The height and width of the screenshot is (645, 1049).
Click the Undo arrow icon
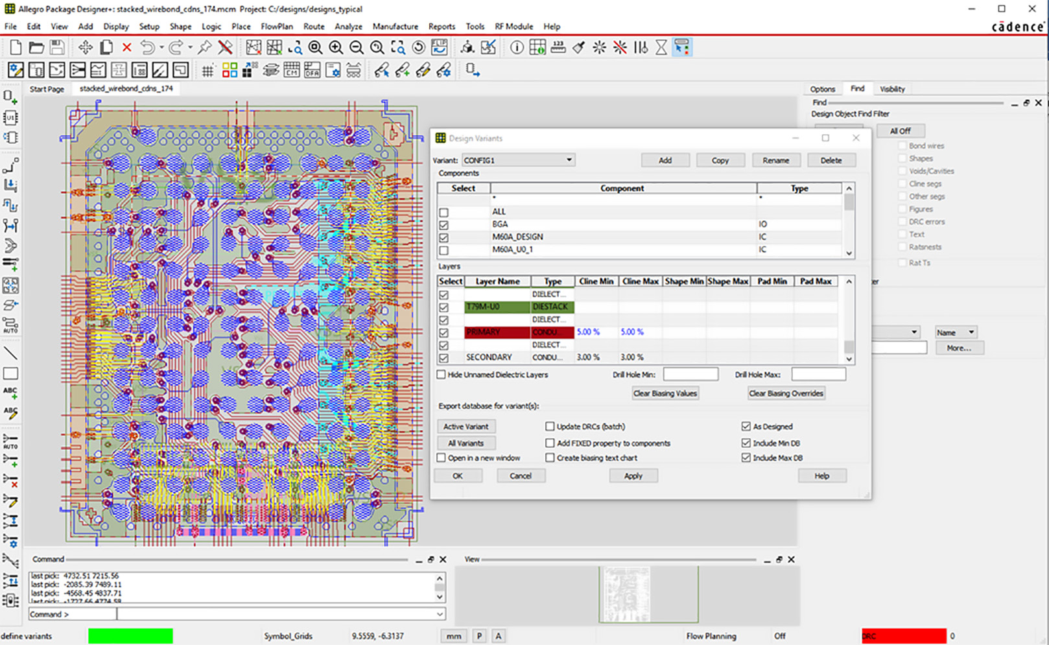click(148, 47)
